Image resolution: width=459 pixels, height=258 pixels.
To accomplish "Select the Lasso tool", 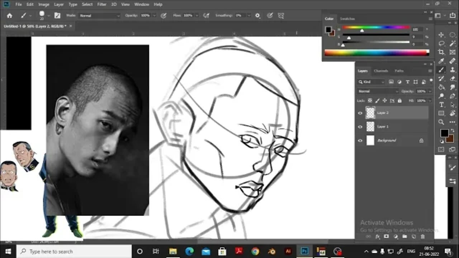I will pos(441,43).
